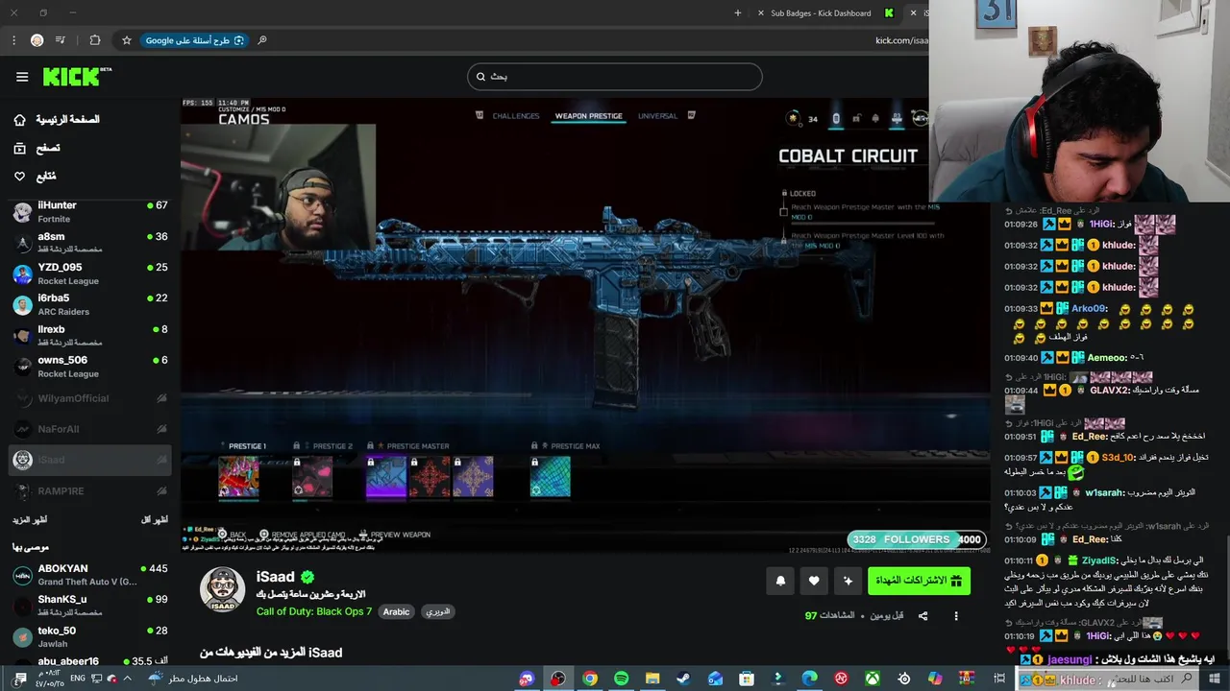Open Spotify from taskbar
The image size is (1230, 691).
621,679
